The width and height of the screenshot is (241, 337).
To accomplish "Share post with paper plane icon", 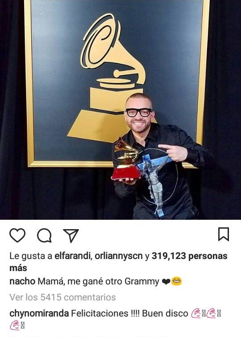I will (x=71, y=236).
